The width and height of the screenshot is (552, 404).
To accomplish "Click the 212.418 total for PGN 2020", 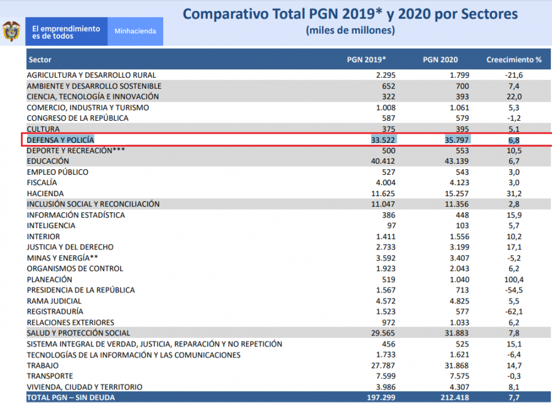I will pos(455,398).
